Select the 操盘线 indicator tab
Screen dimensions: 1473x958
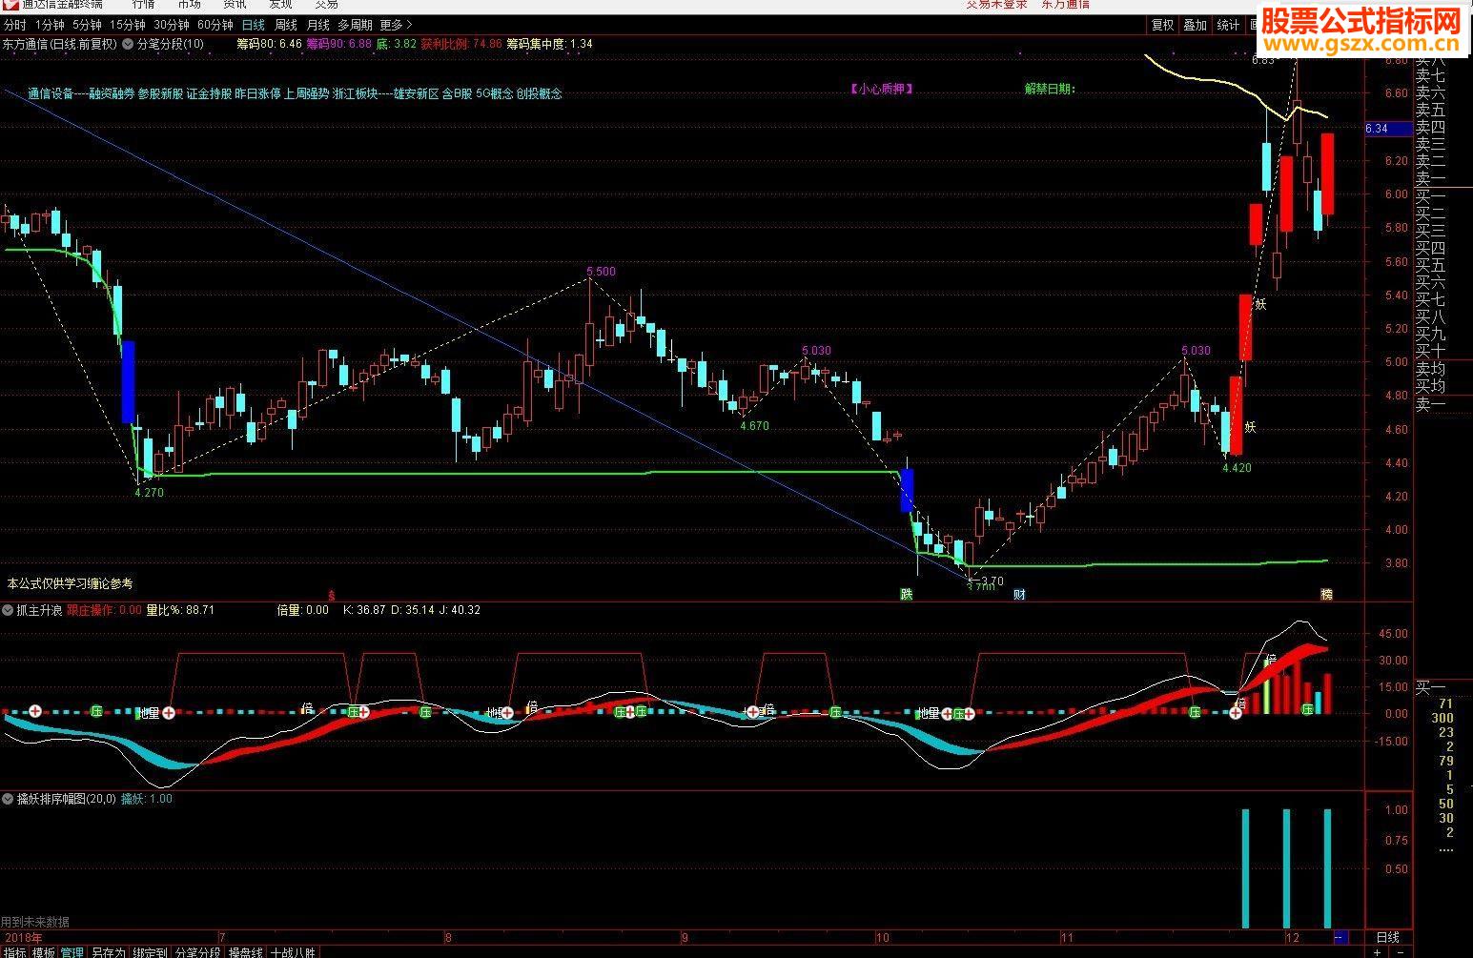click(x=245, y=951)
